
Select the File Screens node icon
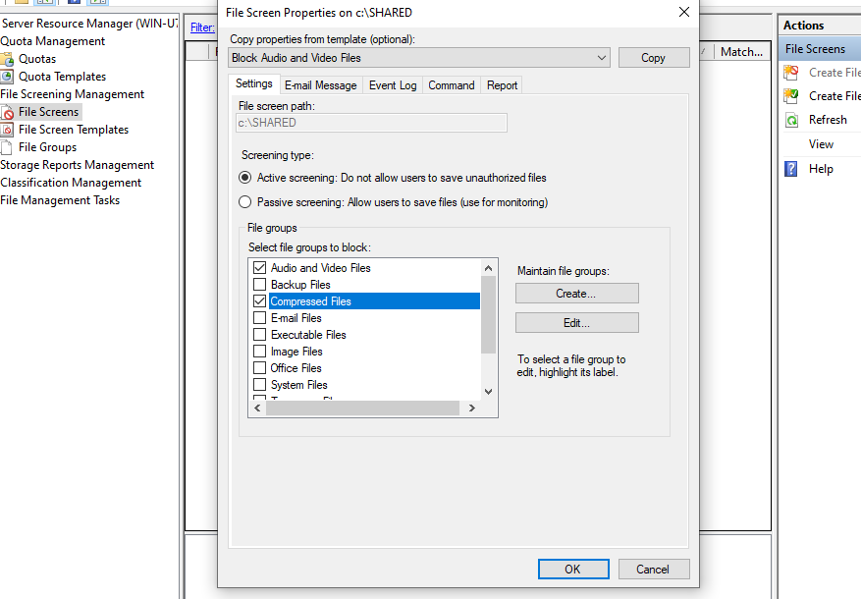click(x=8, y=112)
